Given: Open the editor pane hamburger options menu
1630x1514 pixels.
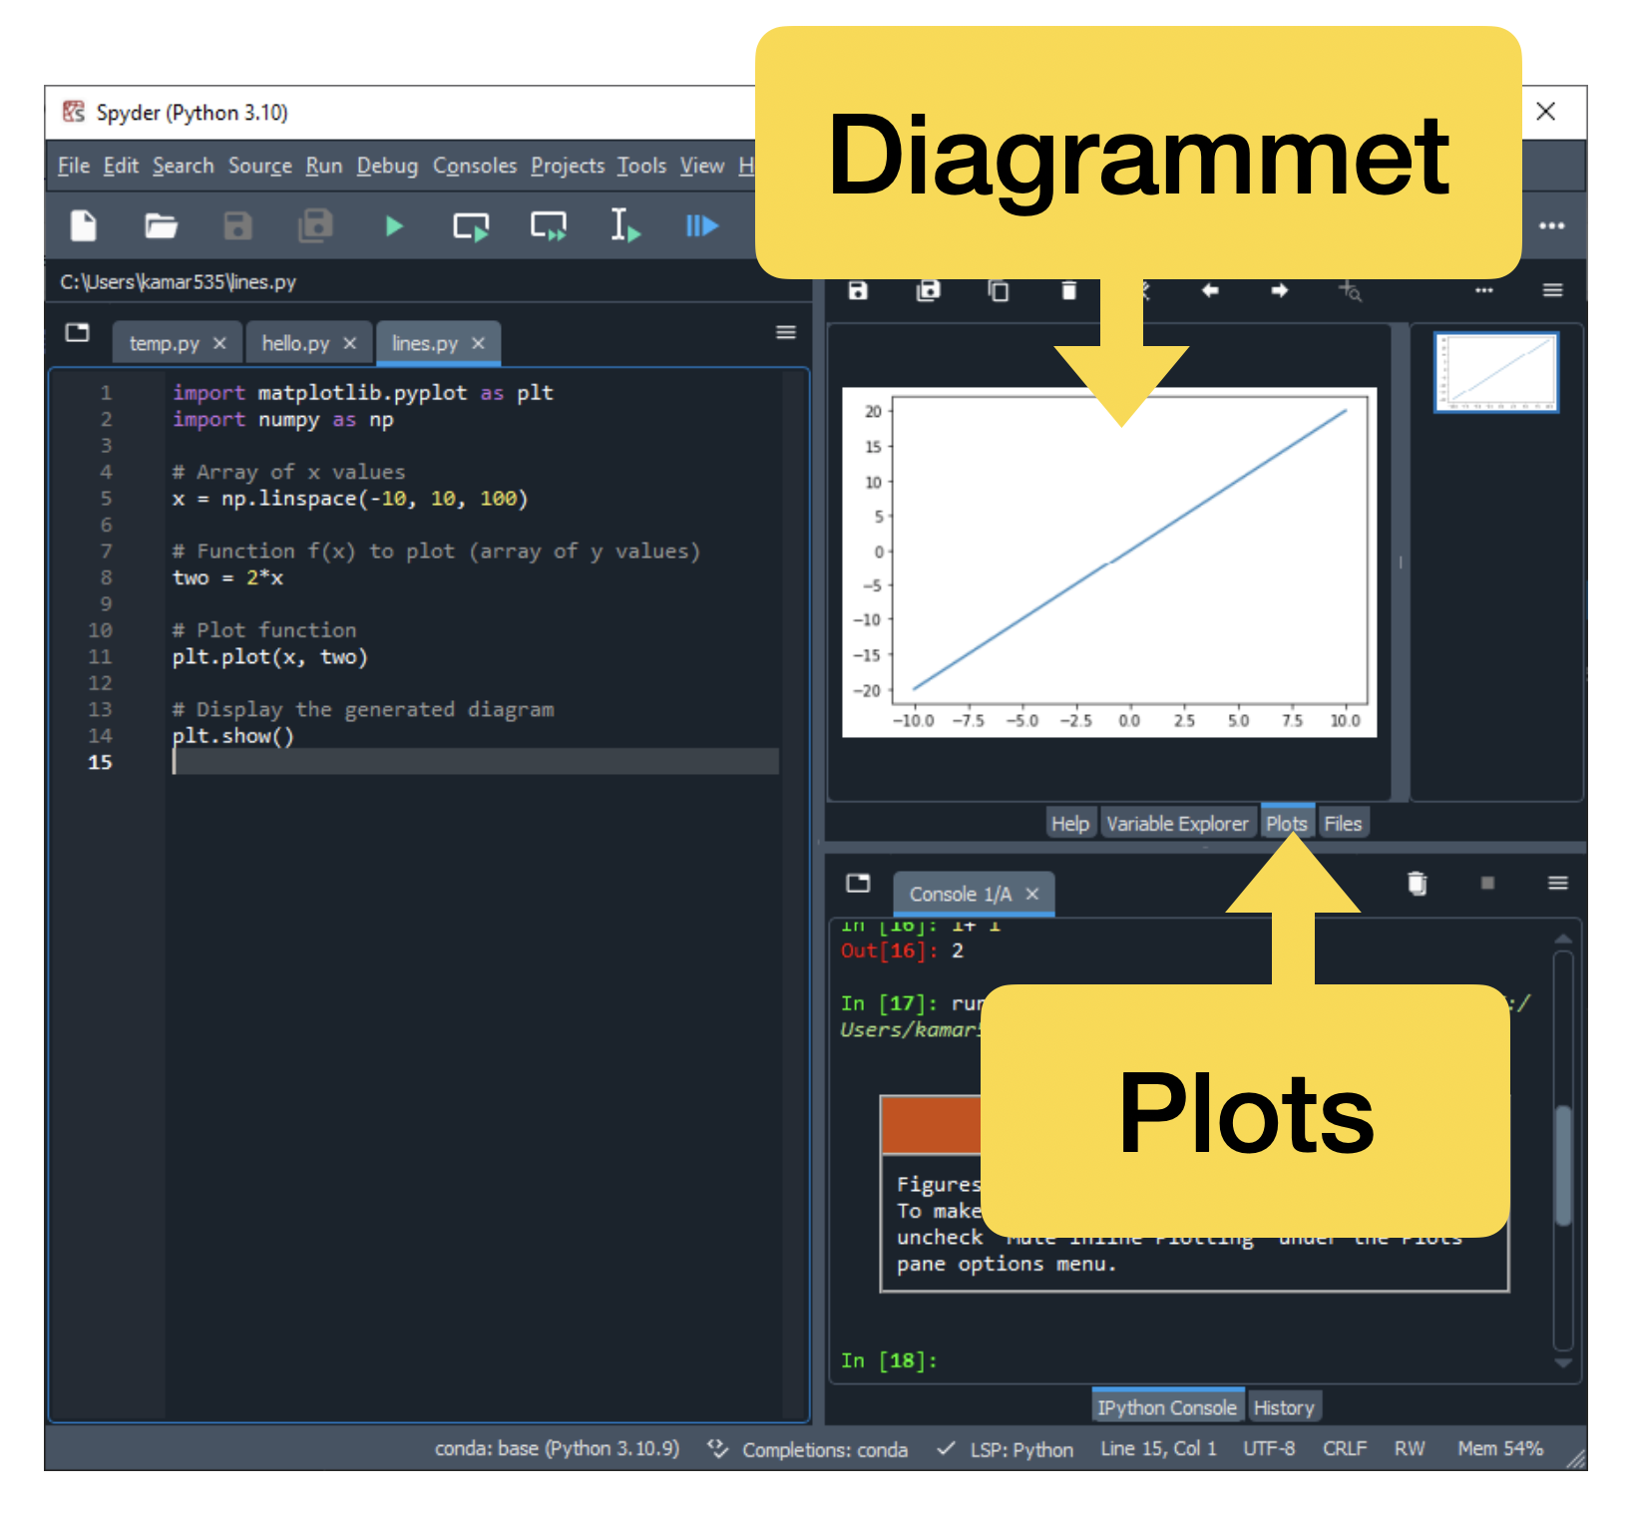Looking at the screenshot, I should tap(786, 332).
